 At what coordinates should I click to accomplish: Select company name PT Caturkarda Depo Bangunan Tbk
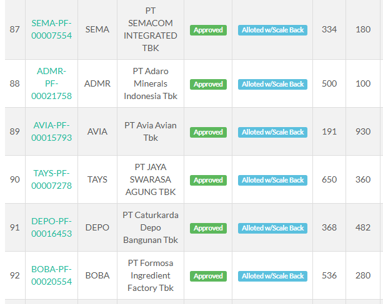click(x=151, y=227)
